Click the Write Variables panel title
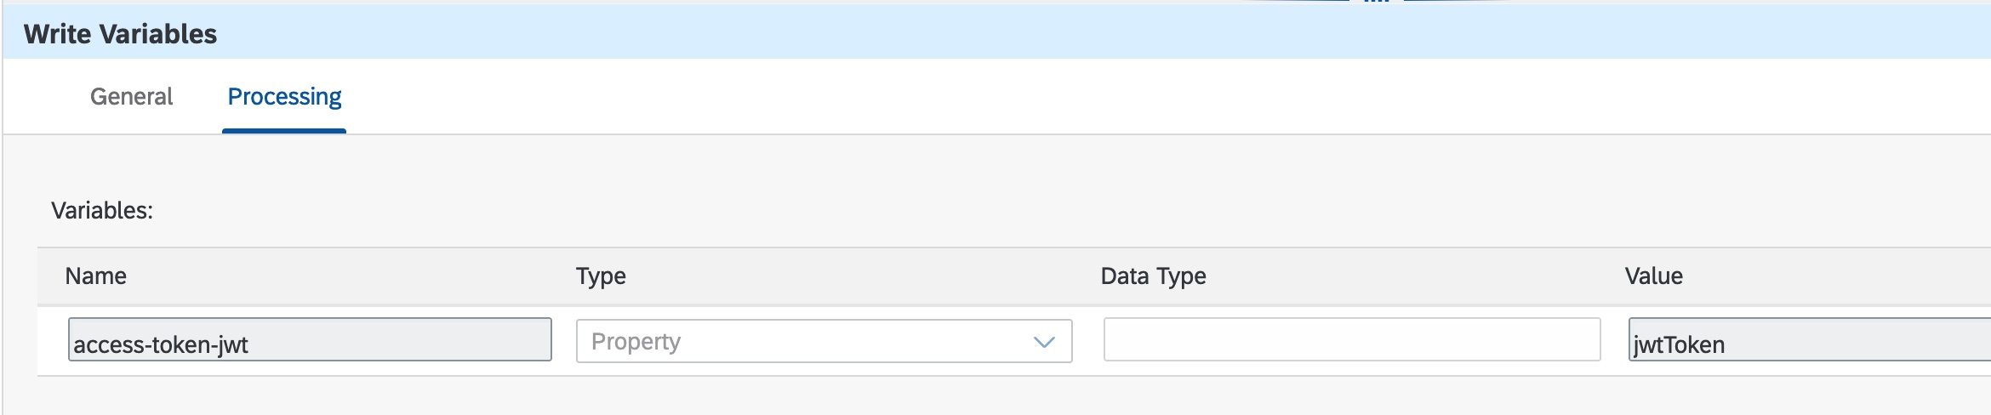The image size is (1991, 415). point(121,34)
